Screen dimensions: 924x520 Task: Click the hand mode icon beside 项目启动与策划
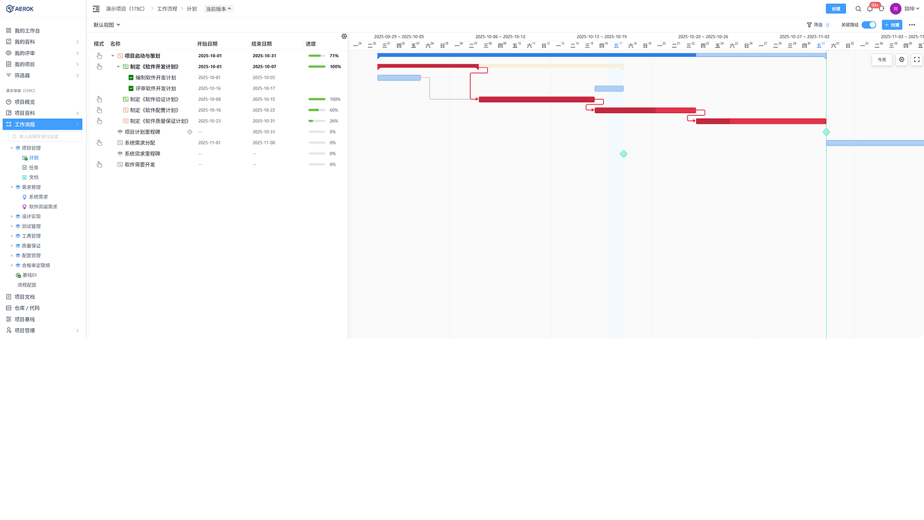tap(99, 55)
